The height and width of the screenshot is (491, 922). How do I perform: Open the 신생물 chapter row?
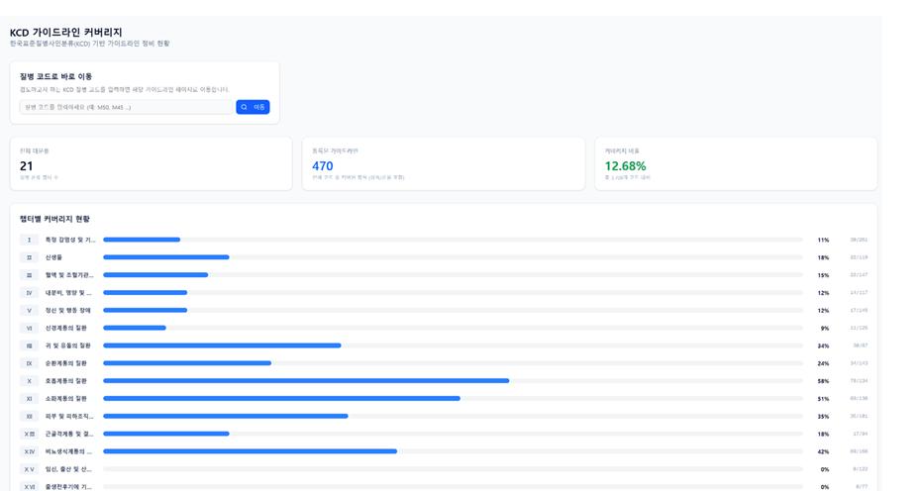coord(53,257)
